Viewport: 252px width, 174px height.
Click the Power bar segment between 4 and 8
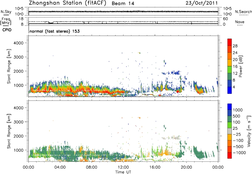click(230, 83)
